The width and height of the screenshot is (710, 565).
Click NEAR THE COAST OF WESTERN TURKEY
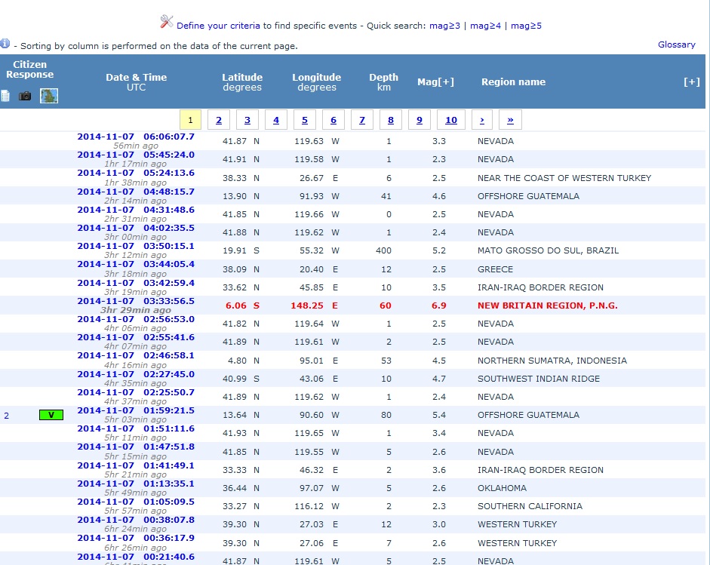pyautogui.click(x=564, y=178)
